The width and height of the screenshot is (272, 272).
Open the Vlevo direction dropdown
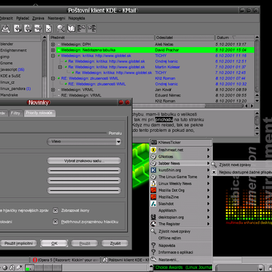tap(84, 141)
